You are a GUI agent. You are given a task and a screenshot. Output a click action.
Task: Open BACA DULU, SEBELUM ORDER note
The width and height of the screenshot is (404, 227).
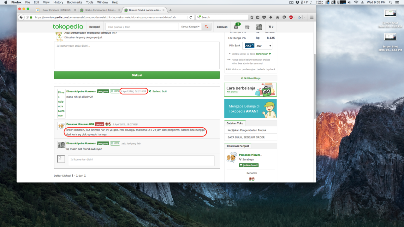point(246,137)
